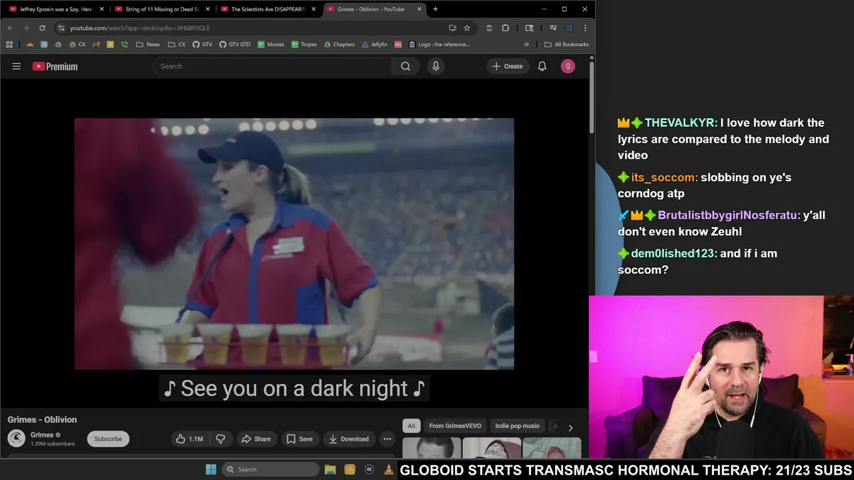This screenshot has height=480, width=854.
Task: Open the Chapters bookmark
Action: tap(339, 45)
